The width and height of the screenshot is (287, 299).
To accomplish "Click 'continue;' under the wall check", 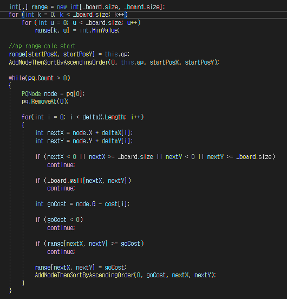I will click(61, 188).
